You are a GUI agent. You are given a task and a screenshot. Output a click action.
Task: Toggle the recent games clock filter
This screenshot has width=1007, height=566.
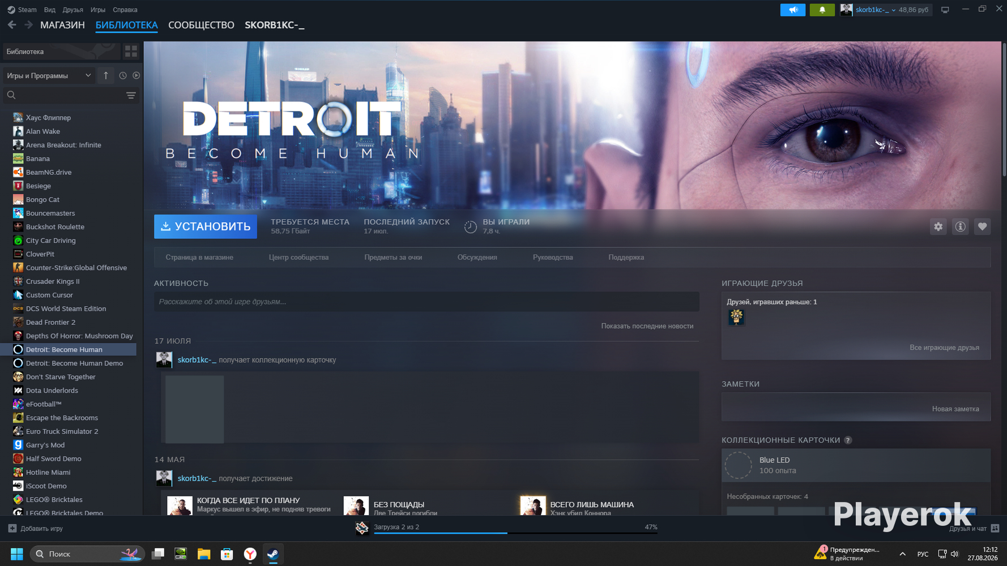(x=123, y=75)
